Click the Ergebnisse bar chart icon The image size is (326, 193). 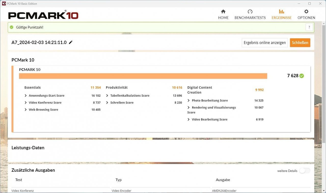tap(281, 11)
